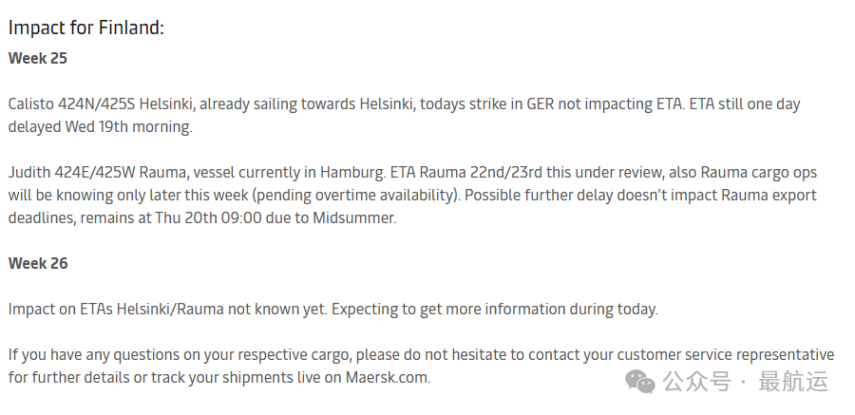The width and height of the screenshot is (855, 415).
Task: Click the word Midsummer
Action: [354, 218]
